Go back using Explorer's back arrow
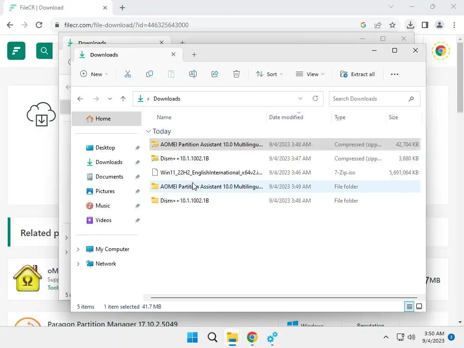The height and width of the screenshot is (348, 464). click(80, 99)
